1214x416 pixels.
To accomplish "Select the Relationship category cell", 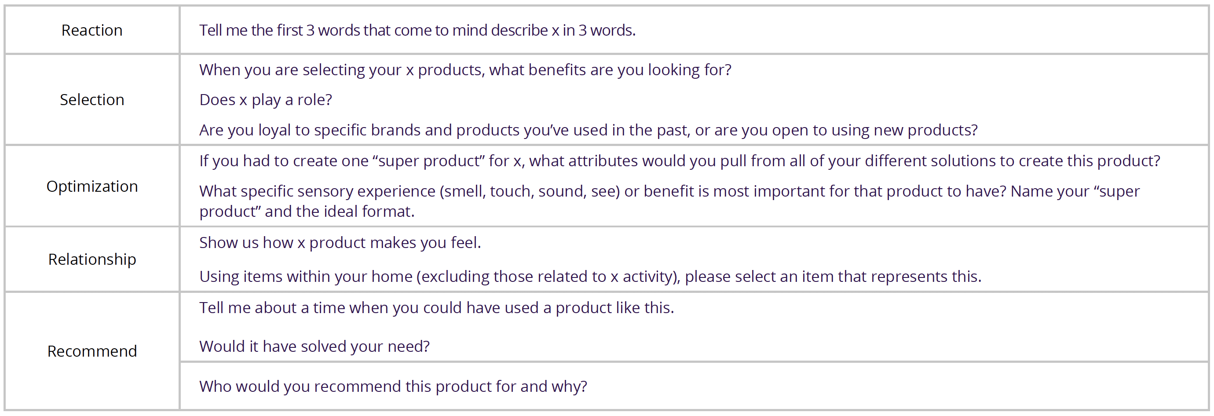I will pos(92,259).
